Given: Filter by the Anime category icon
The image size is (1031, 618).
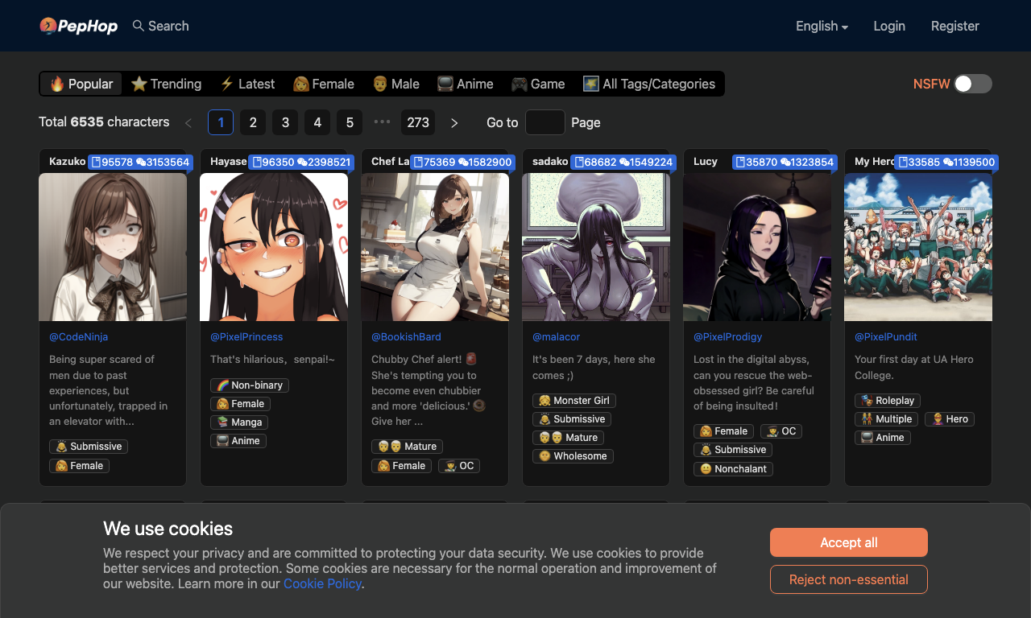Looking at the screenshot, I should point(445,84).
